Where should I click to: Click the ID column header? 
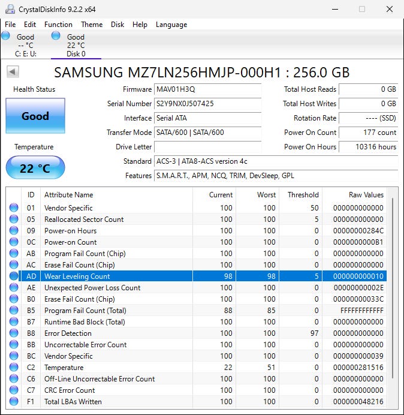click(31, 195)
